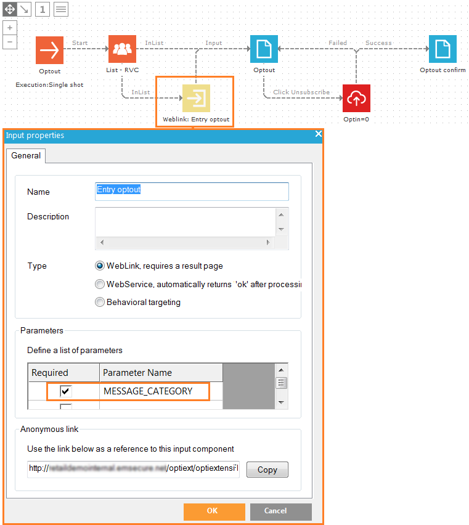Zoom in the canvas with plus button
The image size is (469, 525).
(10, 28)
